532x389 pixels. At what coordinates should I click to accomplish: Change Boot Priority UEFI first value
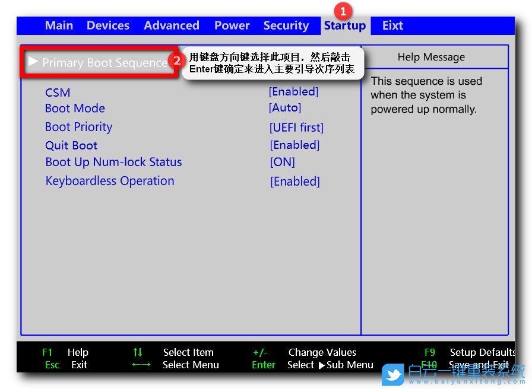click(296, 127)
